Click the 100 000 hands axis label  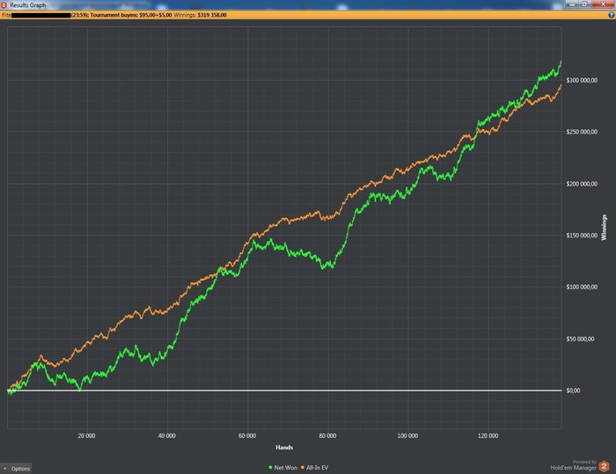click(407, 436)
